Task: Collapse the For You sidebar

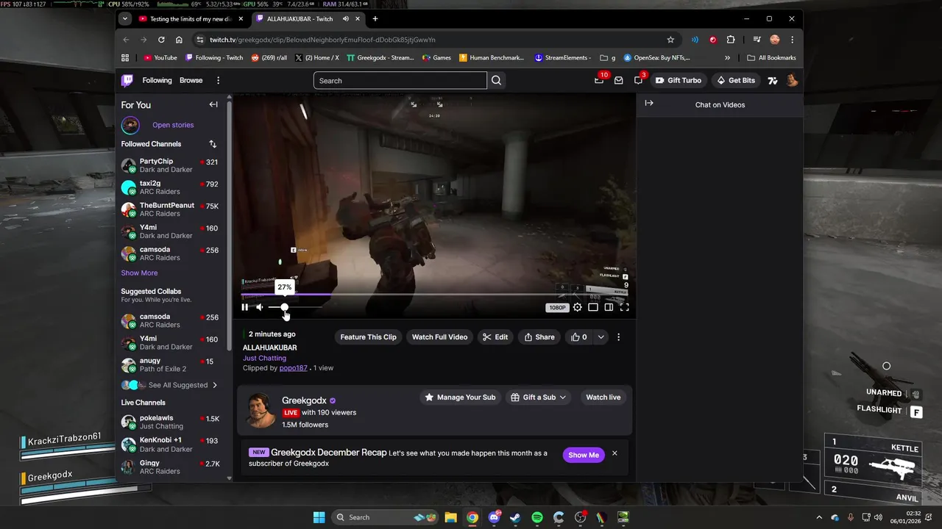Action: tap(213, 104)
